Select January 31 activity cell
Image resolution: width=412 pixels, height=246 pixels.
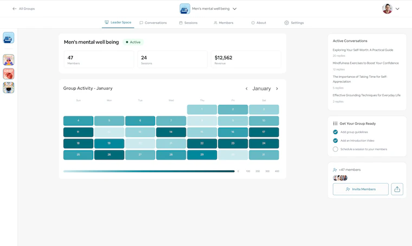[264, 155]
